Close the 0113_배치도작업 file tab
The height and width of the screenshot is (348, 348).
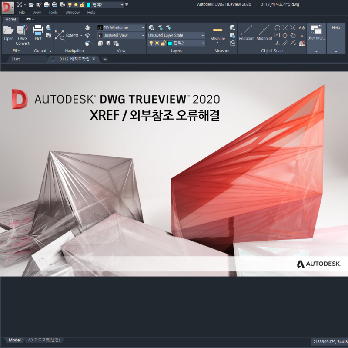pos(94,59)
